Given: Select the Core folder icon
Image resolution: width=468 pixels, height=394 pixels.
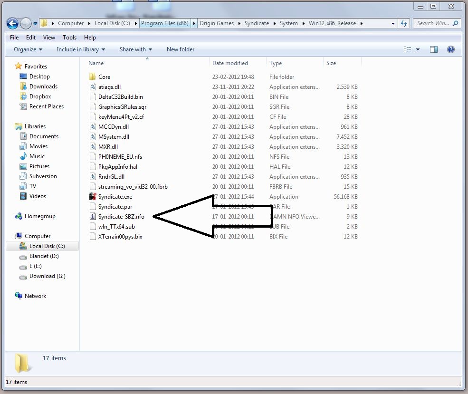Looking at the screenshot, I should (93, 77).
